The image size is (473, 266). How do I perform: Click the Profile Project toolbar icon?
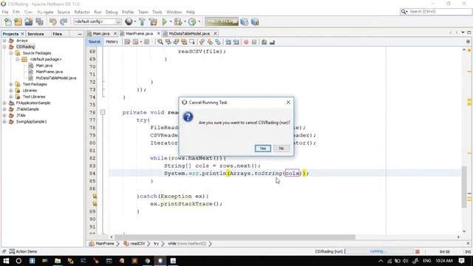(192, 21)
